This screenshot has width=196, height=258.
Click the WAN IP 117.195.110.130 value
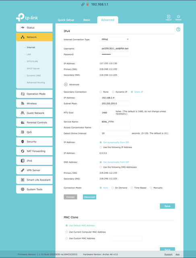(x=108, y=64)
